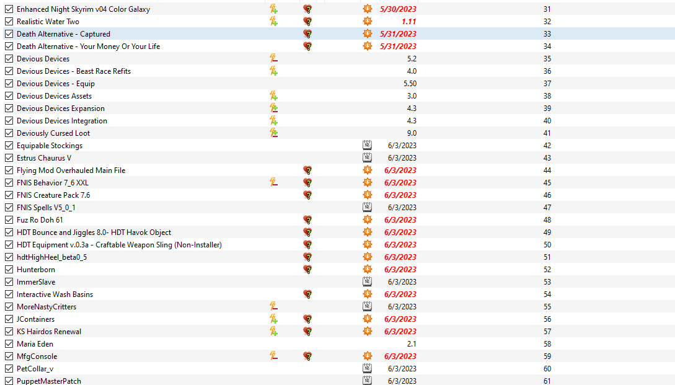Screen dimensions: 675x385
Task: Click the conflict icon for Deviously Cursed Loot
Action: pyautogui.click(x=273, y=133)
